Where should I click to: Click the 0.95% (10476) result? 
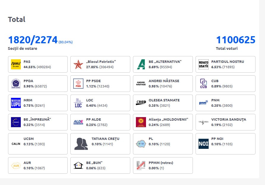[x=160, y=86]
